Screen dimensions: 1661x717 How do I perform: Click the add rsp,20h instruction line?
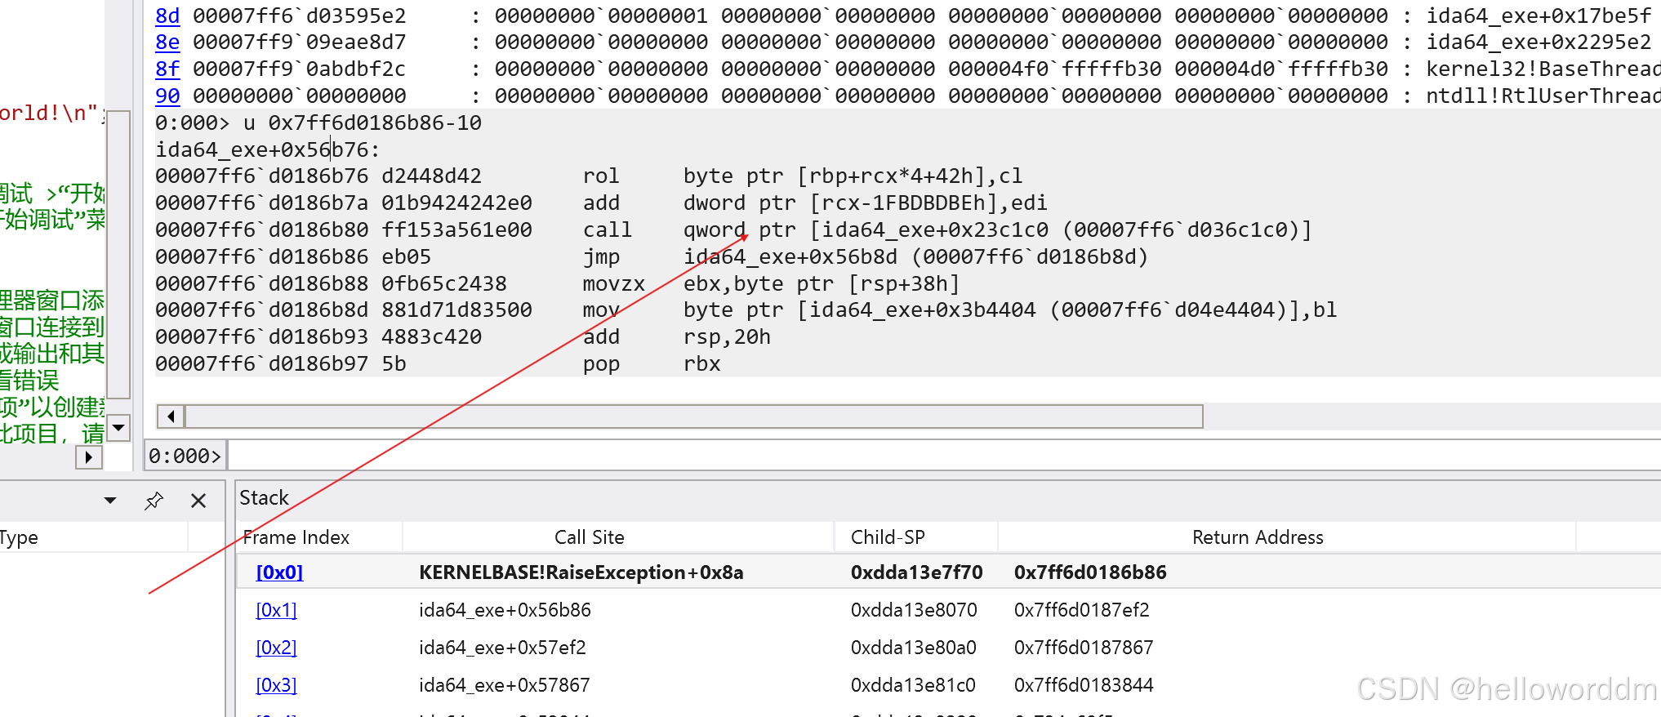(463, 336)
